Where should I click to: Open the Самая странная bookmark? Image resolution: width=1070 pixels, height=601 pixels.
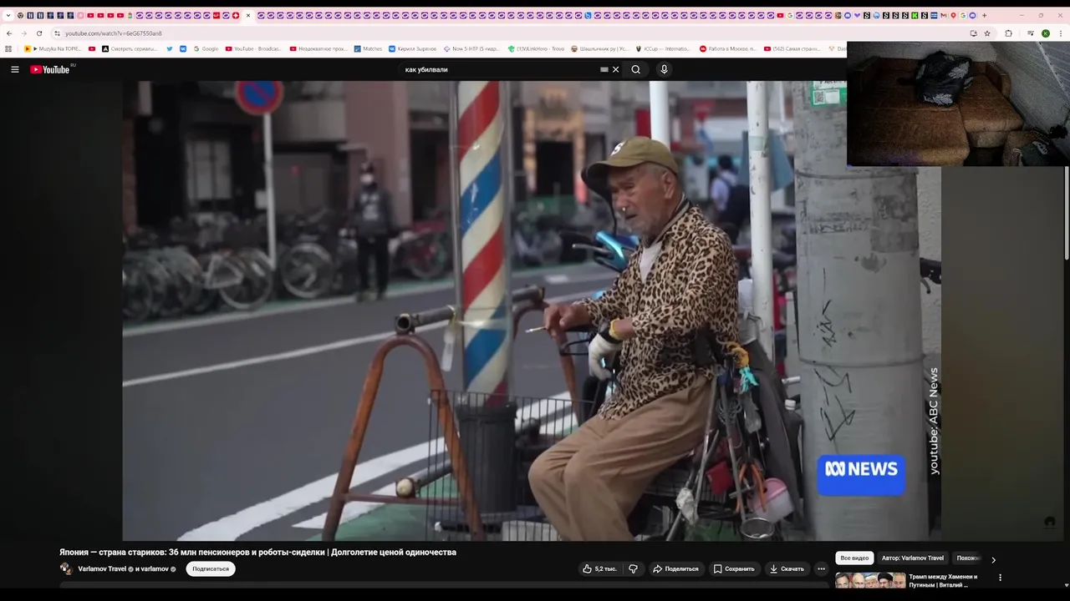point(792,48)
